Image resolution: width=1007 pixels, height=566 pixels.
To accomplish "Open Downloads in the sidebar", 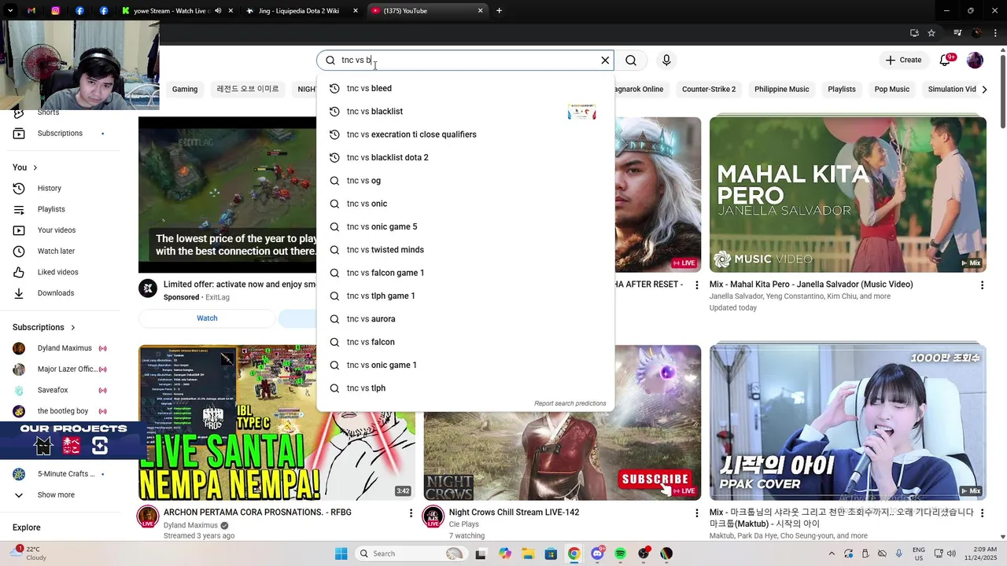I will 56,293.
